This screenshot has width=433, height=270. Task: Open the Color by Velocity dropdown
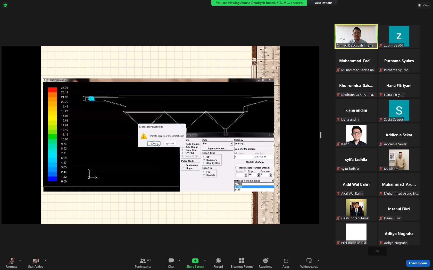pyautogui.click(x=254, y=143)
